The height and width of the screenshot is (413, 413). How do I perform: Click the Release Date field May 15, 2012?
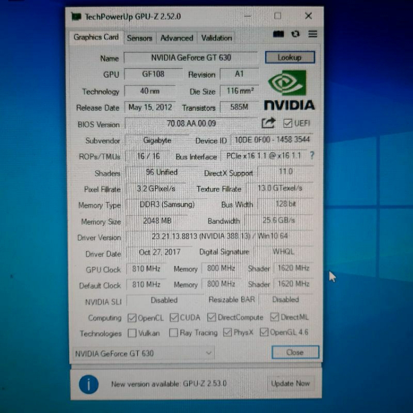(x=150, y=107)
